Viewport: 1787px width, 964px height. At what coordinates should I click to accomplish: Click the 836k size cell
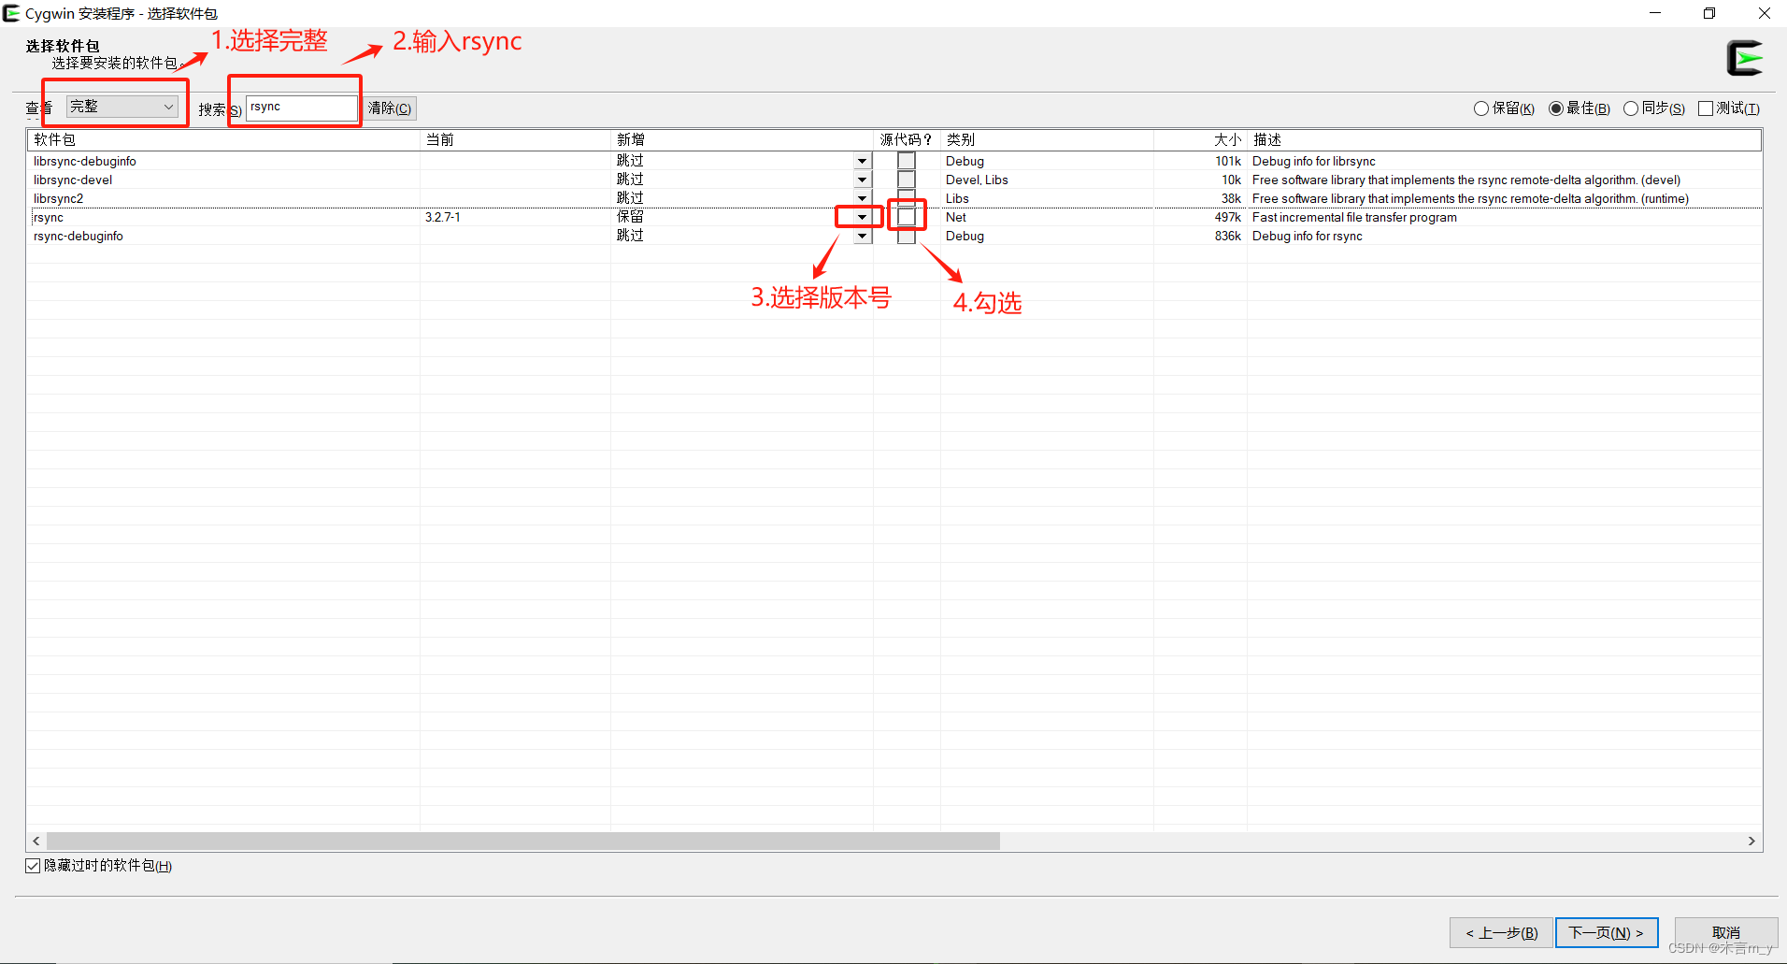(x=1227, y=236)
